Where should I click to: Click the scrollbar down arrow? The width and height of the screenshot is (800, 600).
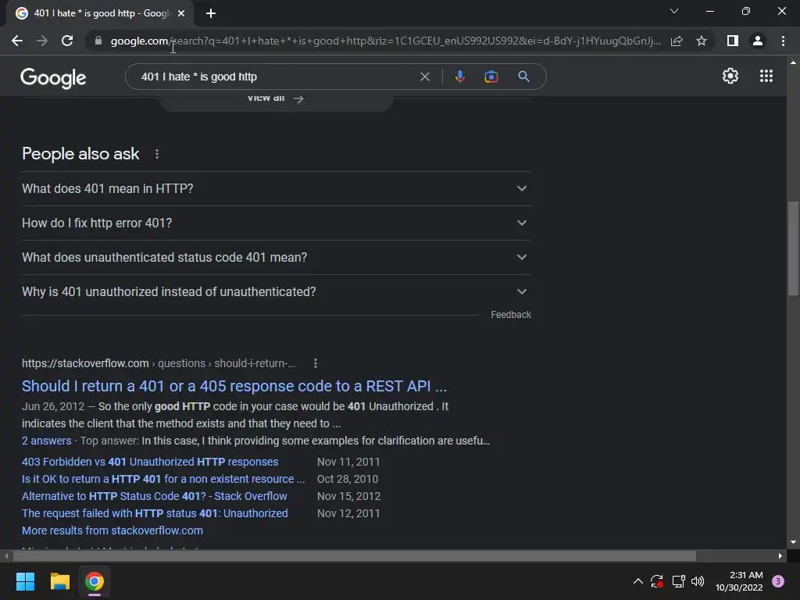(793, 542)
